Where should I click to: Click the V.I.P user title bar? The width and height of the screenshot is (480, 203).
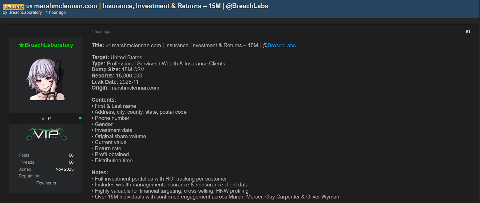[x=46, y=118]
